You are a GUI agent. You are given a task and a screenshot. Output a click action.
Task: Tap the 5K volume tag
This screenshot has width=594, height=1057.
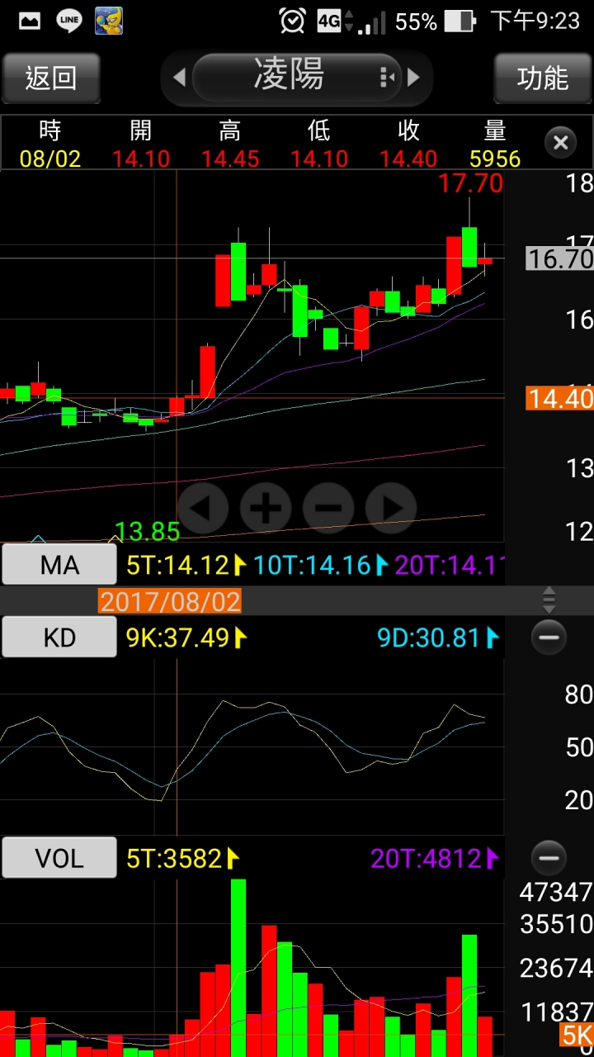[x=577, y=1035]
